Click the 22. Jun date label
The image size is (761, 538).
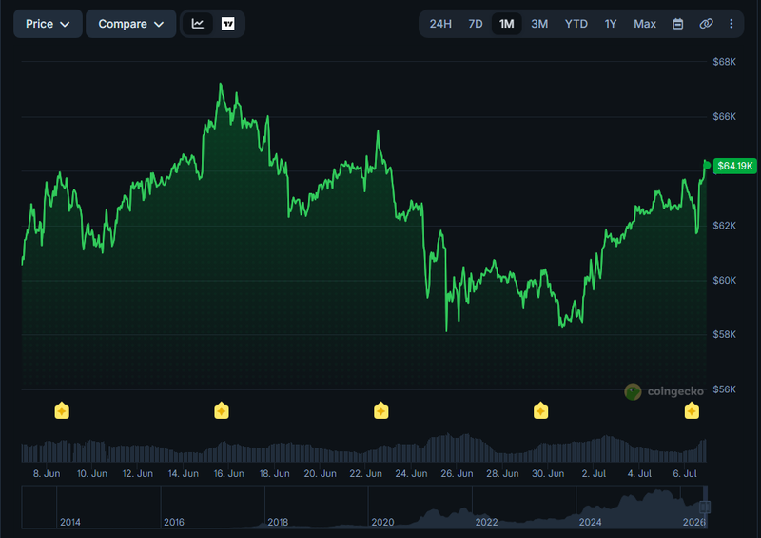366,473
